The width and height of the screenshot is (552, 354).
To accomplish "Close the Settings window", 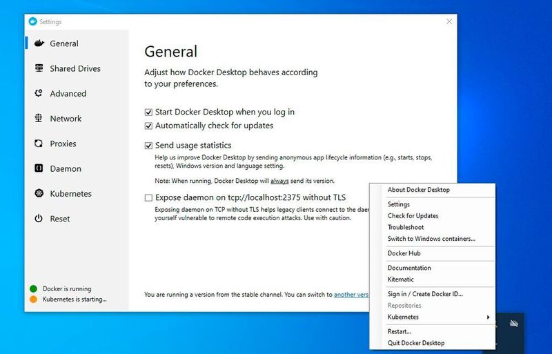I will coord(449,21).
